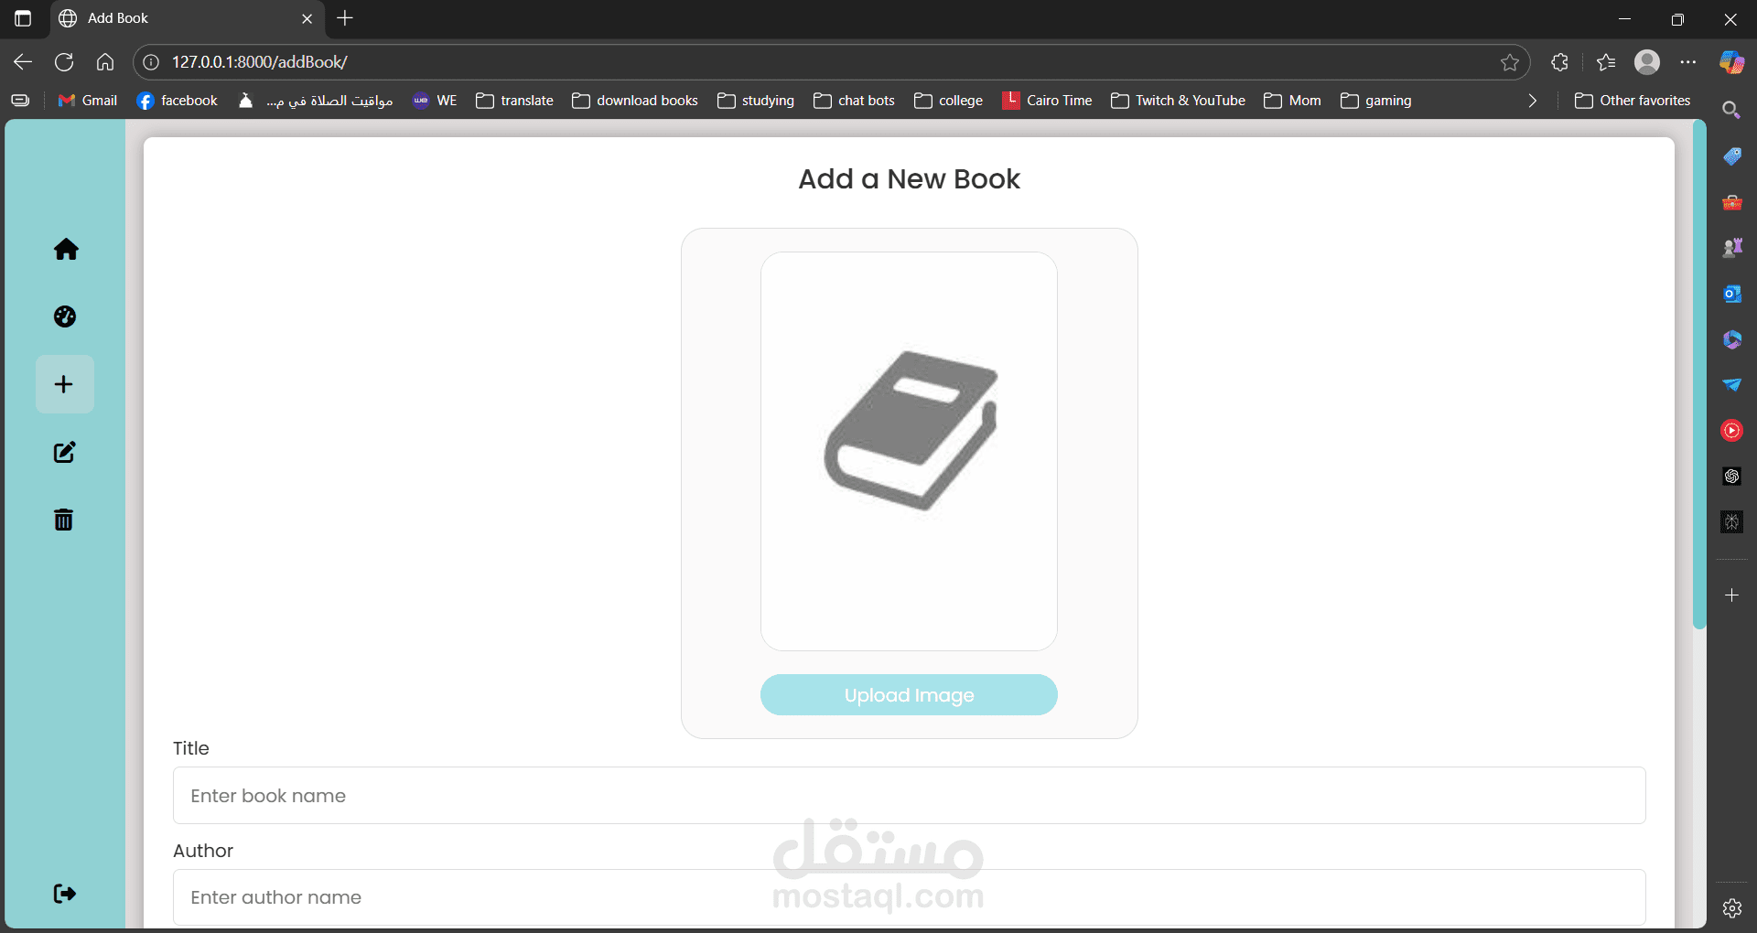This screenshot has height=933, width=1757.
Task: Open the Games chess icon in Edge sidebar
Action: pyautogui.click(x=1731, y=248)
